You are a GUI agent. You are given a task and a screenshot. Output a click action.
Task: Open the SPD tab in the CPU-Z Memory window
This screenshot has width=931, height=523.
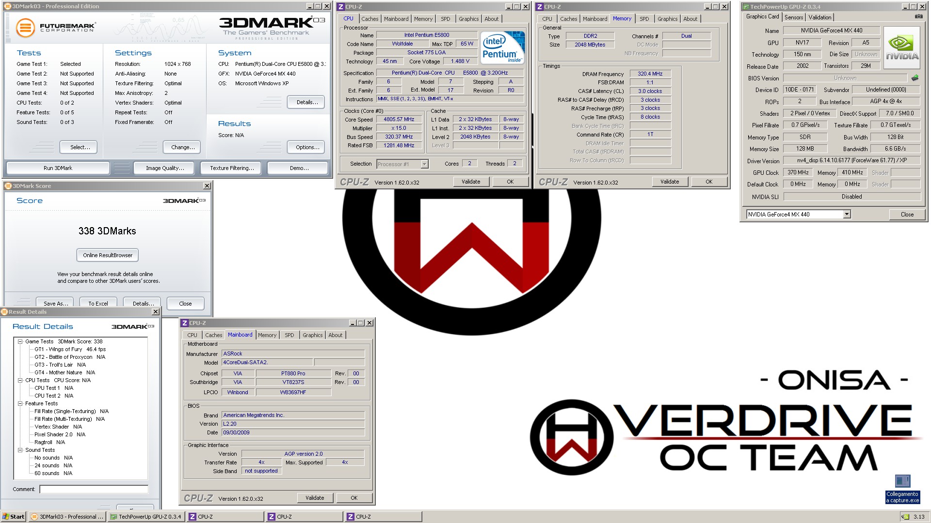pos(644,19)
